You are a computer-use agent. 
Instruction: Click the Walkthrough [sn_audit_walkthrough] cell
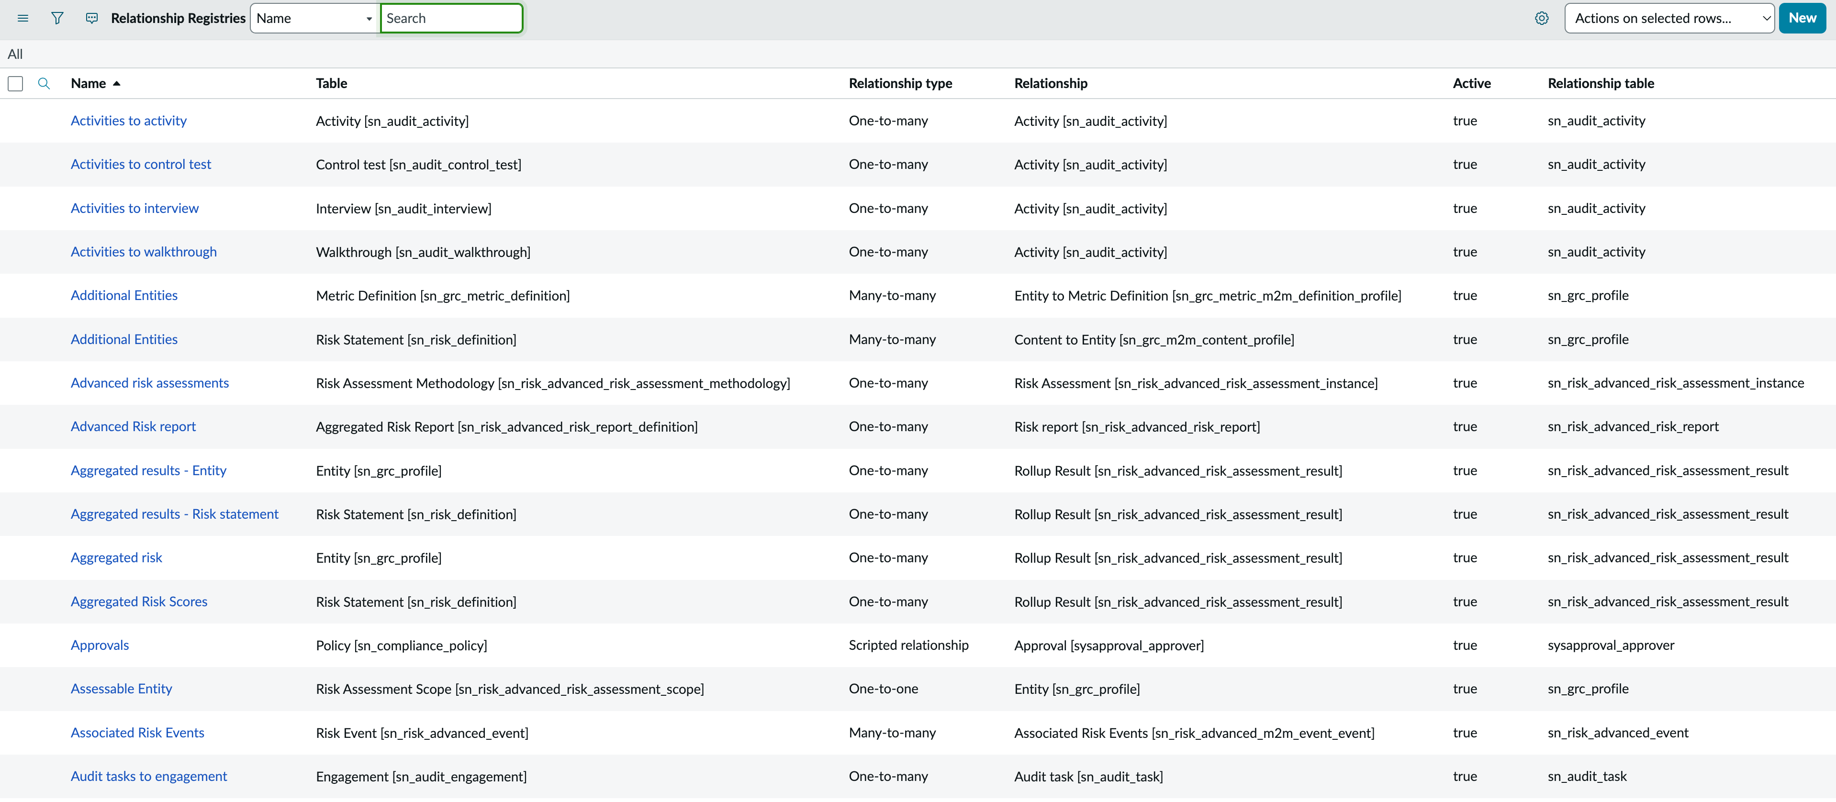[424, 252]
